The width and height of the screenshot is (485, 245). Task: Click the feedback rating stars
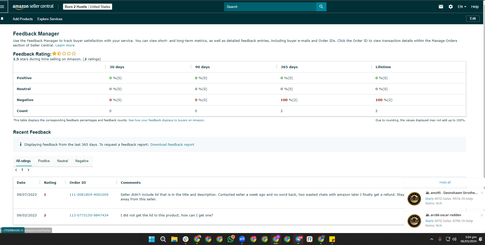64,54
